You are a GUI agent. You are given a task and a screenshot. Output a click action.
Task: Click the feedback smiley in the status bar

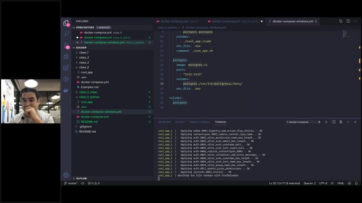(x=350, y=183)
